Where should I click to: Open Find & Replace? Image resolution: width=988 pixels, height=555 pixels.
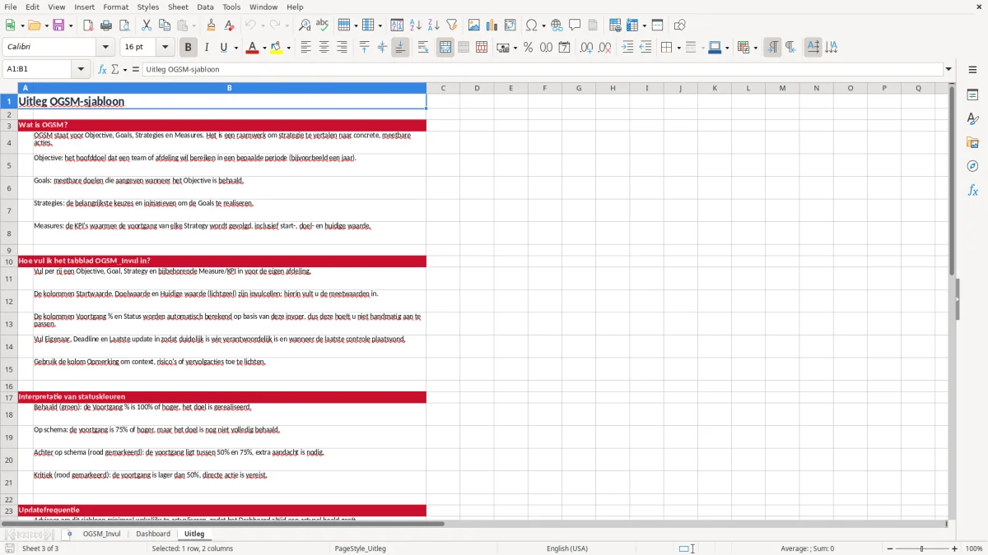point(305,25)
